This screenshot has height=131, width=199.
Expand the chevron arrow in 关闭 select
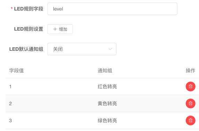(x=110, y=49)
